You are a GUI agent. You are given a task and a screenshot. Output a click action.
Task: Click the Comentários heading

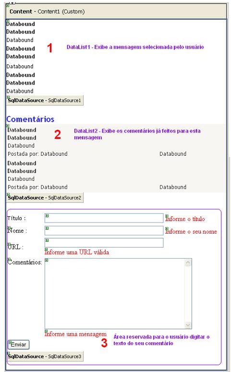pyautogui.click(x=30, y=119)
